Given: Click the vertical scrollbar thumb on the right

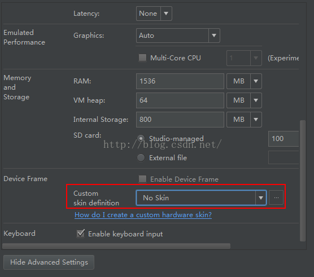Looking at the screenshot, I should [x=303, y=181].
